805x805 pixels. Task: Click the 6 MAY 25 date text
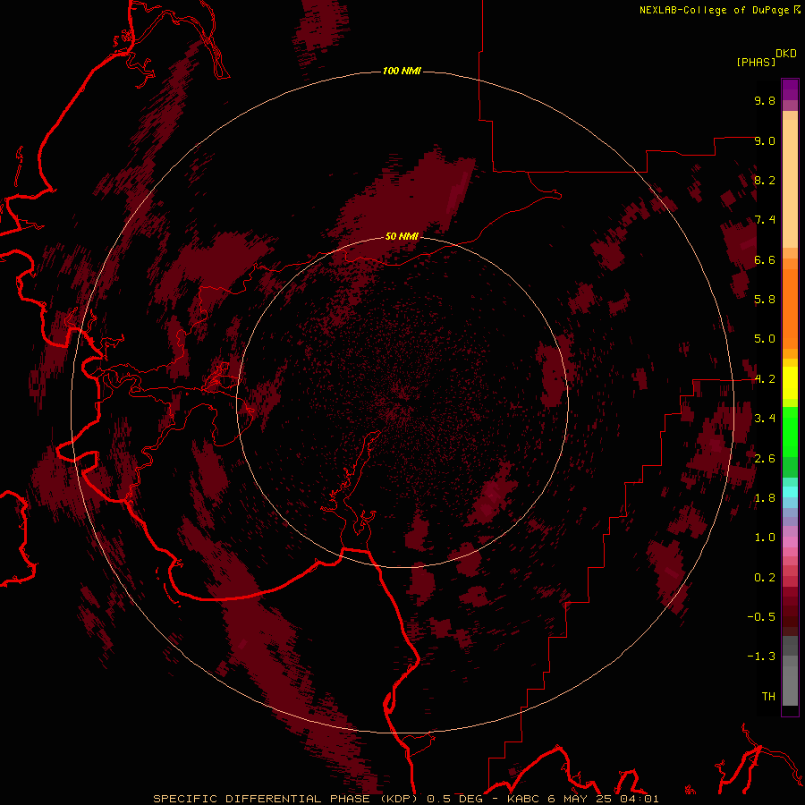point(580,799)
